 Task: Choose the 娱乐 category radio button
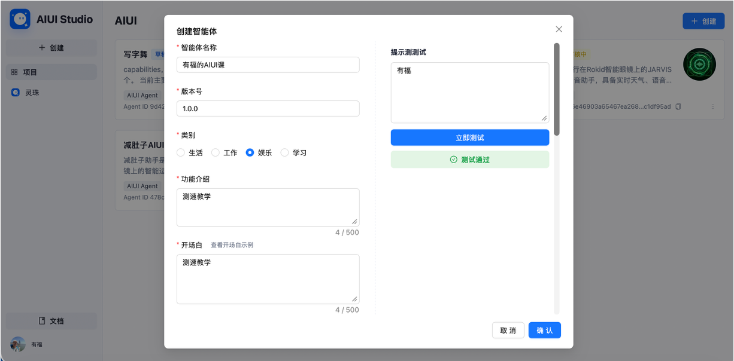[250, 153]
